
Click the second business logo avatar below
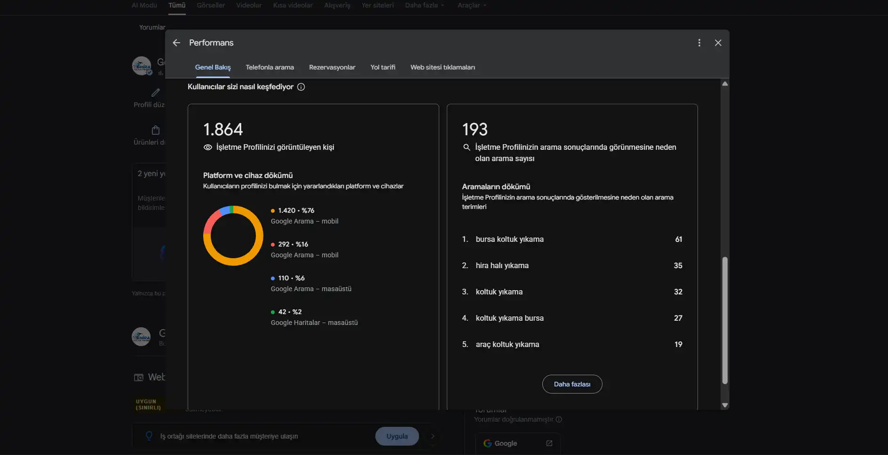[x=141, y=337]
